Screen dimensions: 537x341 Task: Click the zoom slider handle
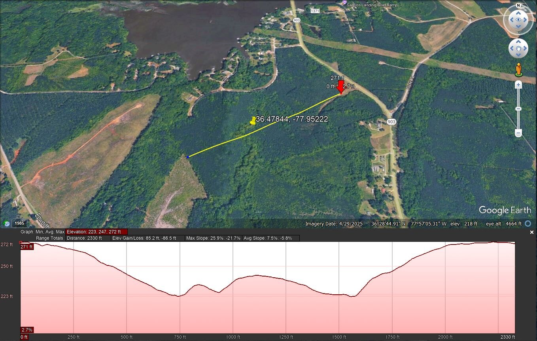(518, 109)
